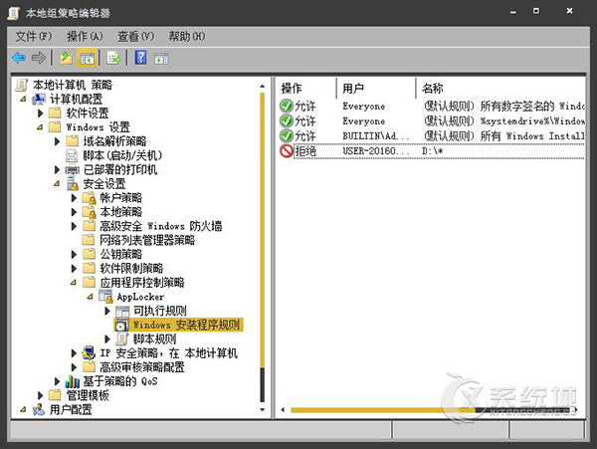Collapse the 应用程序控制策略 node
This screenshot has height=449, width=597.
tap(73, 283)
